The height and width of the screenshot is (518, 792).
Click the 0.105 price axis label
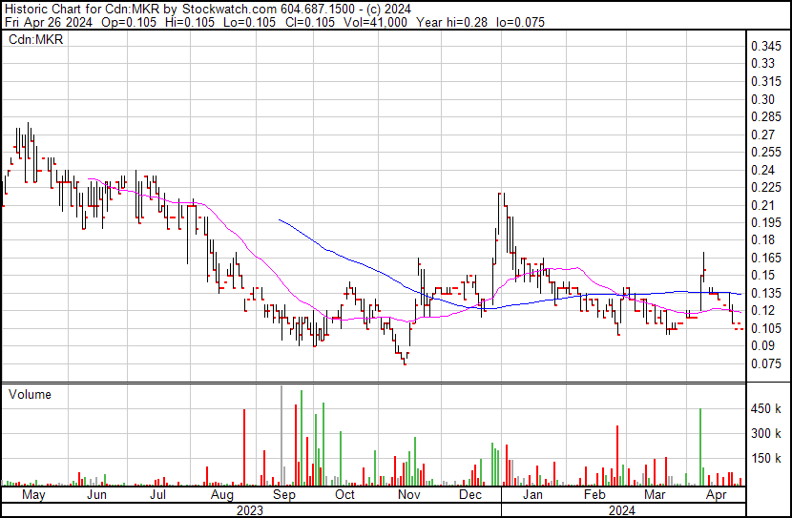tap(765, 329)
